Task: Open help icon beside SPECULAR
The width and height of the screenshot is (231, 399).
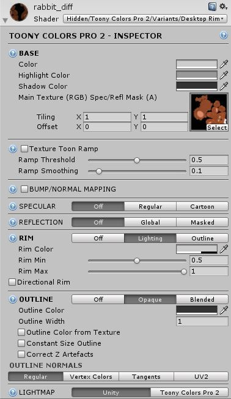Action: click(x=13, y=206)
